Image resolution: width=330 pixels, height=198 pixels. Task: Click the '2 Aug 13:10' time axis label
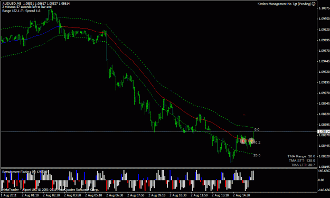tap(220, 195)
